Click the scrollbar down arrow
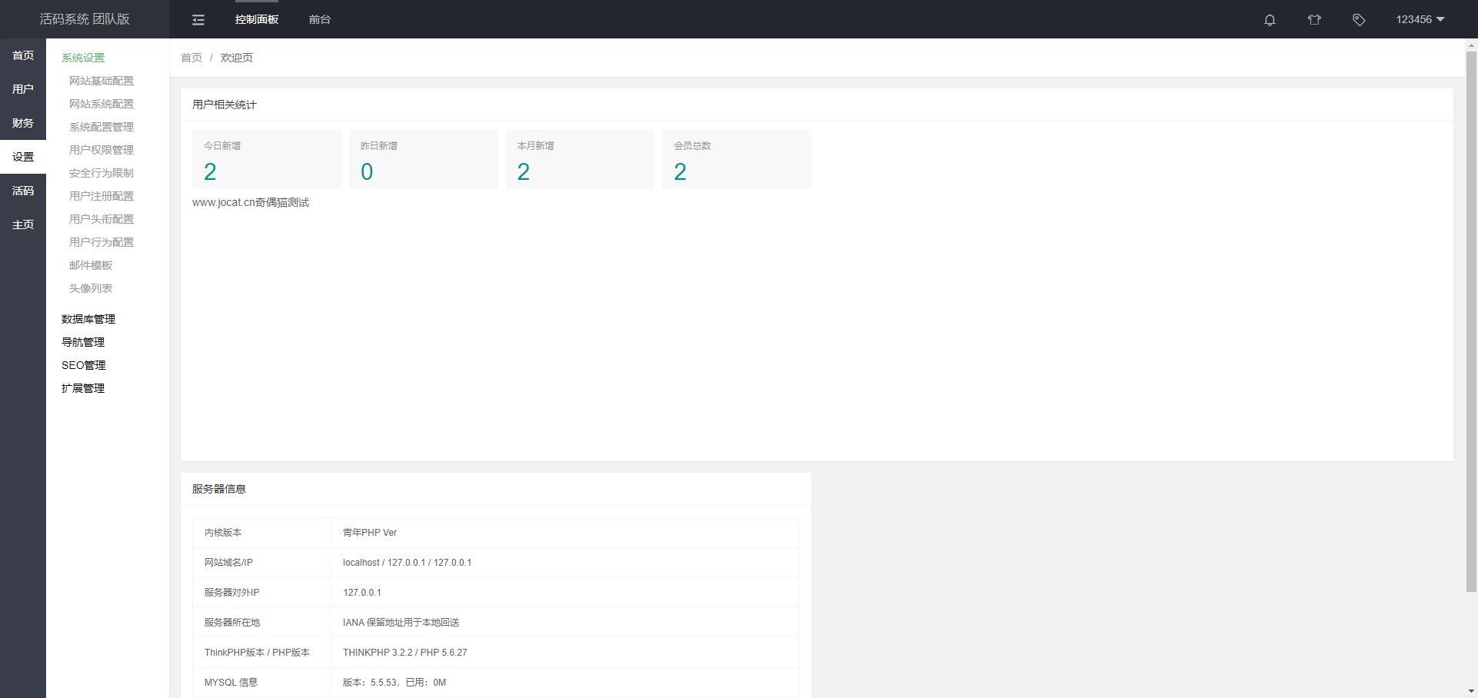This screenshot has height=698, width=1478. [x=1471, y=691]
